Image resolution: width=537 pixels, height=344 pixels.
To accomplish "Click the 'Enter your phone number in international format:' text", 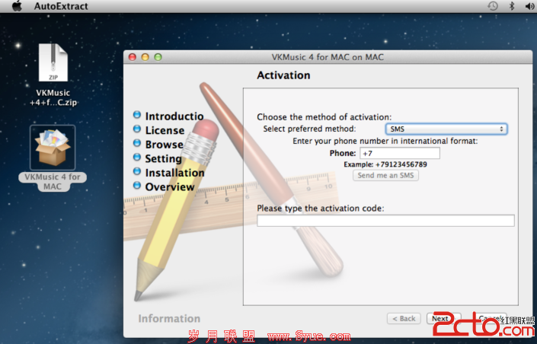I will click(x=385, y=141).
